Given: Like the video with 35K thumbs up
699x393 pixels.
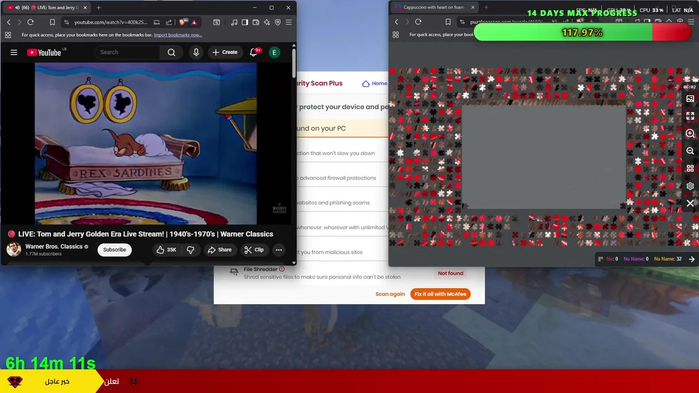Looking at the screenshot, I should [x=166, y=250].
